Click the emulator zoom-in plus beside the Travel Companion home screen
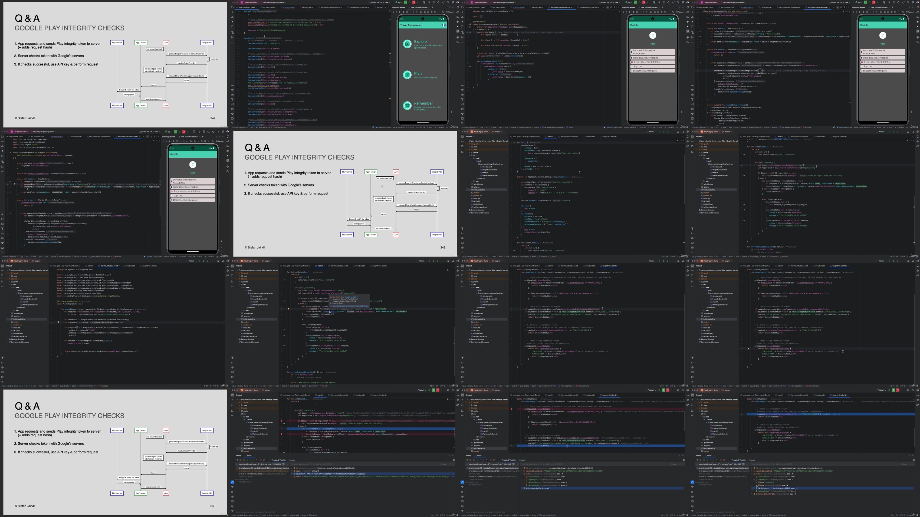This screenshot has height=517, width=920. point(451,112)
